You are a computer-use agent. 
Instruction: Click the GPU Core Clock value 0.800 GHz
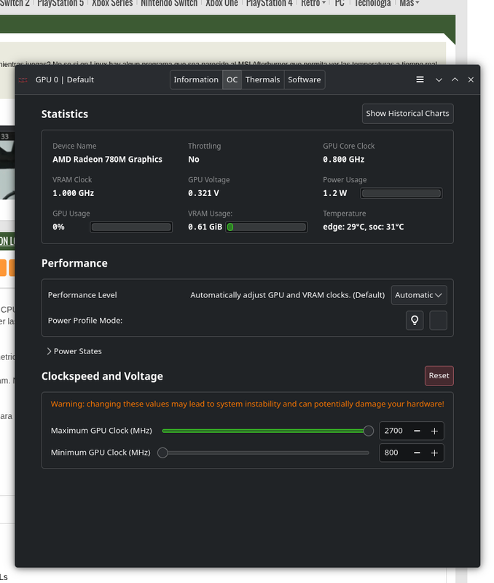coord(343,159)
